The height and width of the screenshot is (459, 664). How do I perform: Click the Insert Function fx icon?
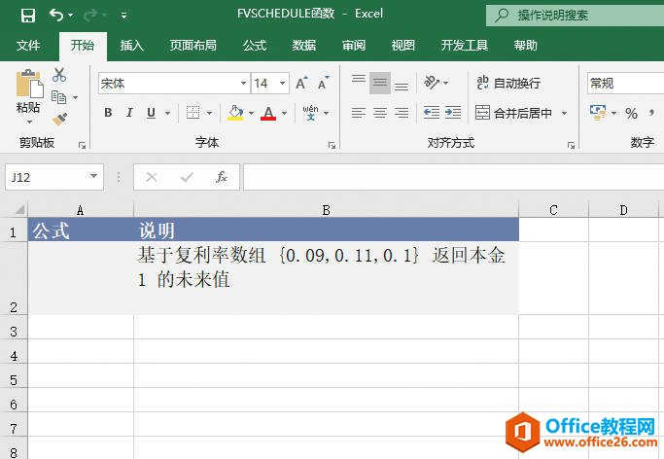pos(222,177)
